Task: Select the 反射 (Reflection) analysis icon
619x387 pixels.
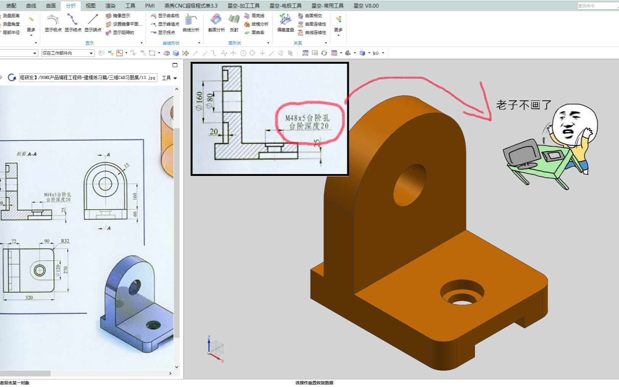Action: coord(234,22)
